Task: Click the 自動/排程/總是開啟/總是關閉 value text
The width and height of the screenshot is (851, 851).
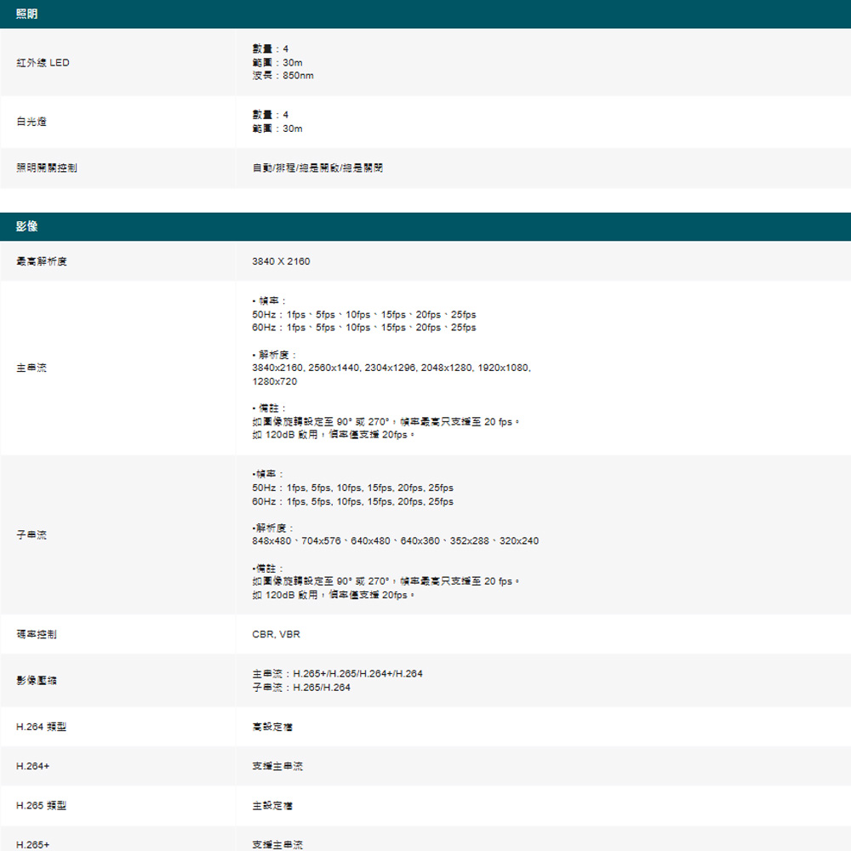Action: pyautogui.click(x=317, y=168)
